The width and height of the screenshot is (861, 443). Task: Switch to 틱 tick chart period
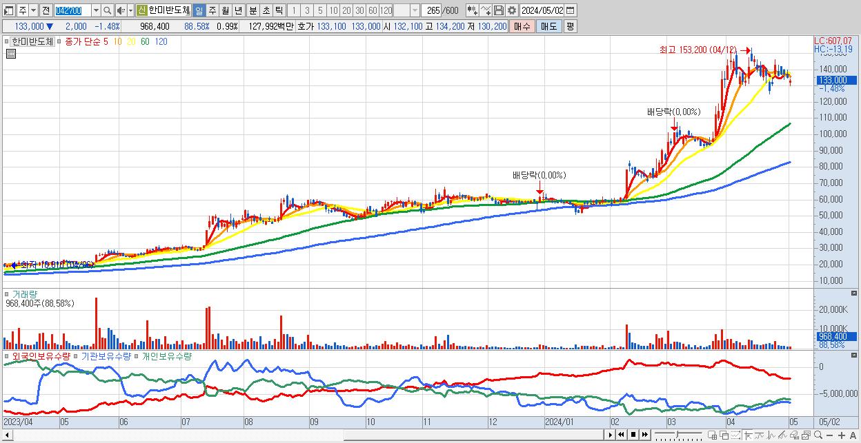point(279,10)
